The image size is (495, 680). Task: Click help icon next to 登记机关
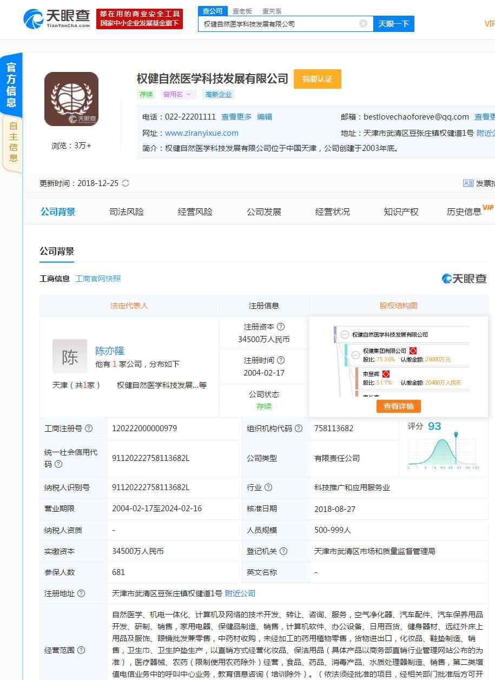click(x=283, y=551)
